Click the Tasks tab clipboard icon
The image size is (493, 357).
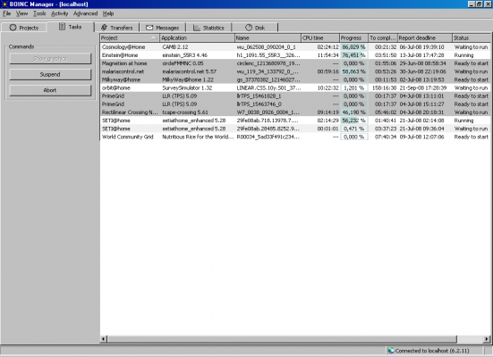click(x=63, y=27)
